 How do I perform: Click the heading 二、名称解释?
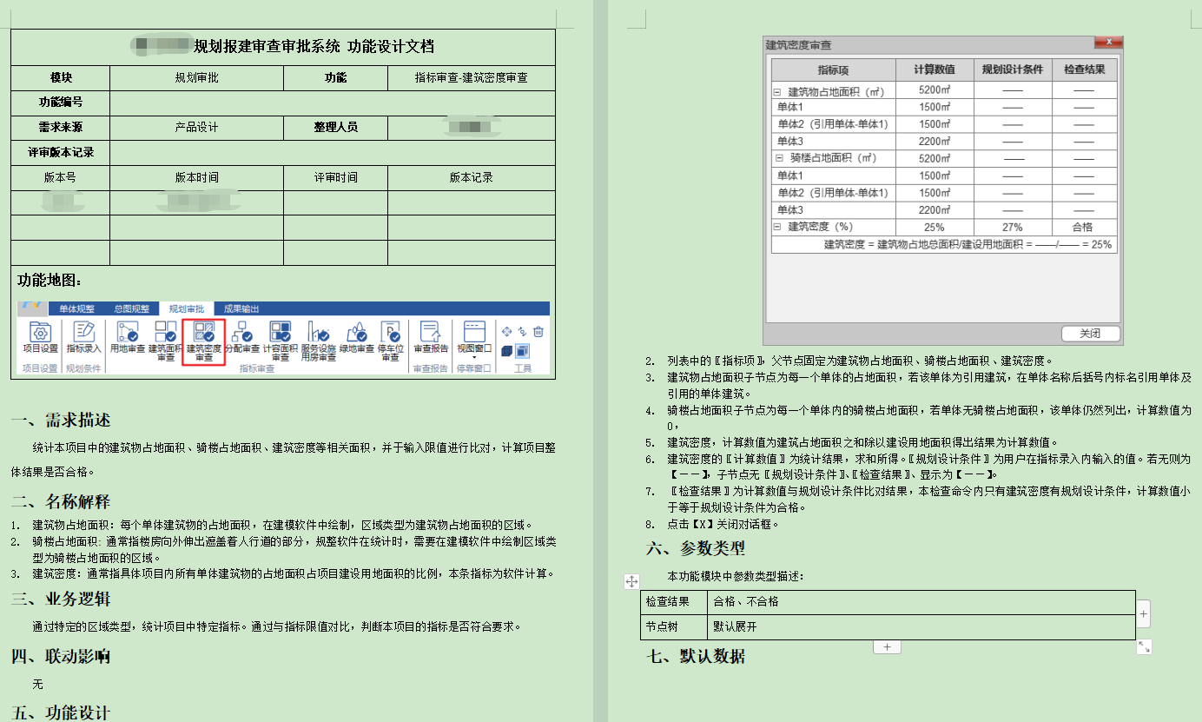point(61,502)
